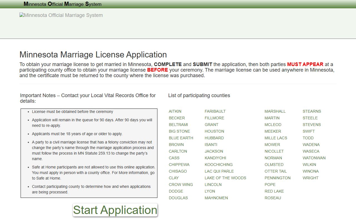Click WRIGHT county link
The image size is (356, 222).
coord(311,178)
